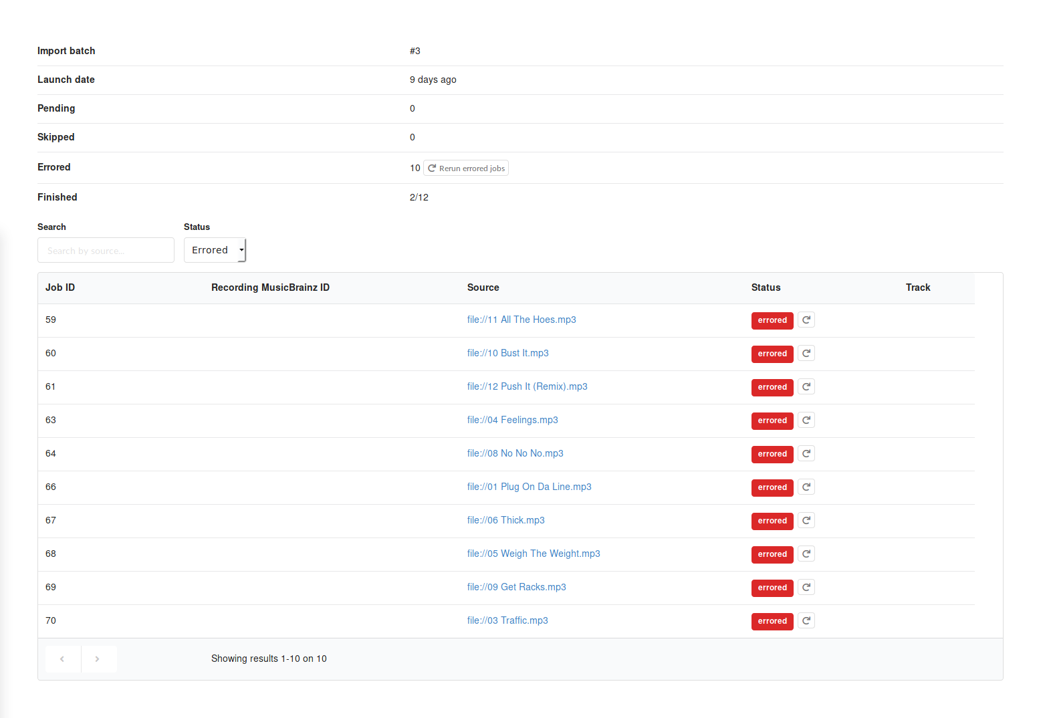Click the Status column header in table
Image resolution: width=1041 pixels, height=718 pixels.
pyautogui.click(x=766, y=287)
